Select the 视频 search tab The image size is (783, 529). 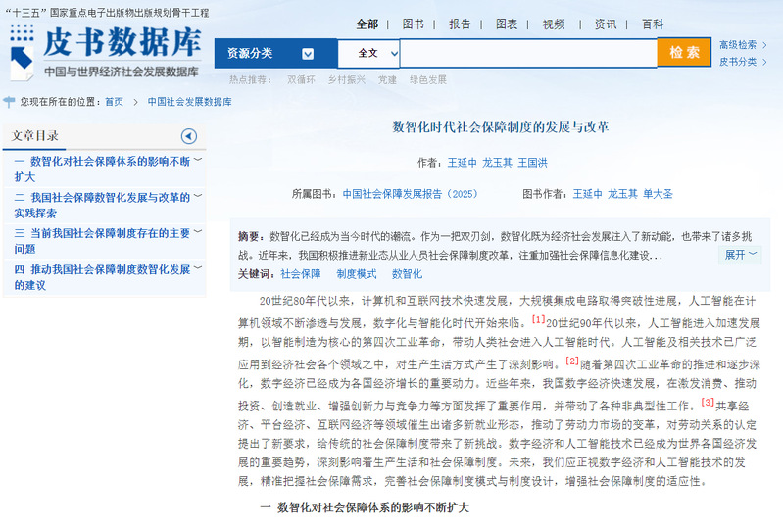[554, 24]
